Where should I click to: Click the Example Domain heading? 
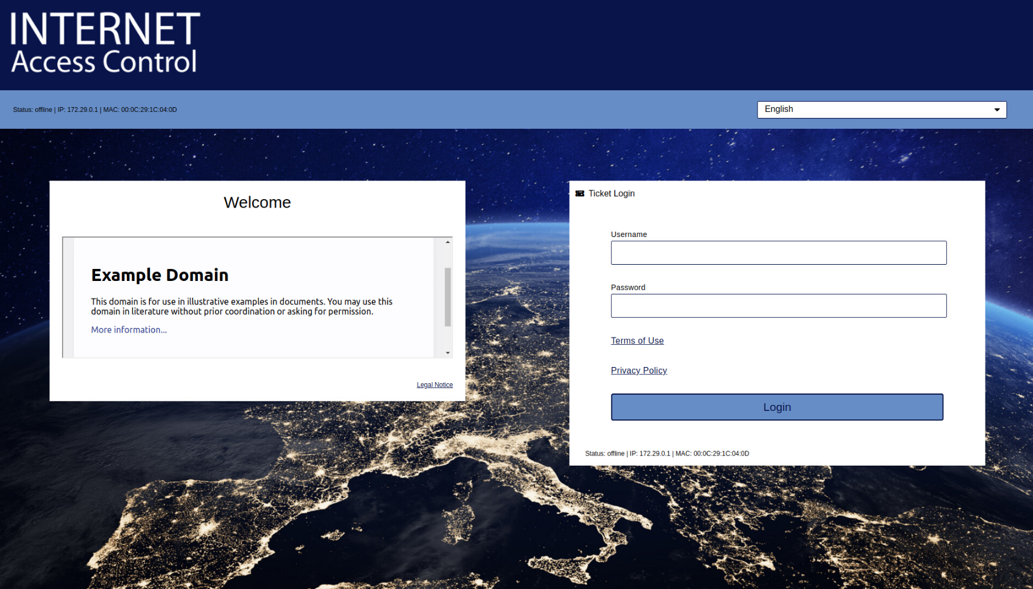(159, 275)
